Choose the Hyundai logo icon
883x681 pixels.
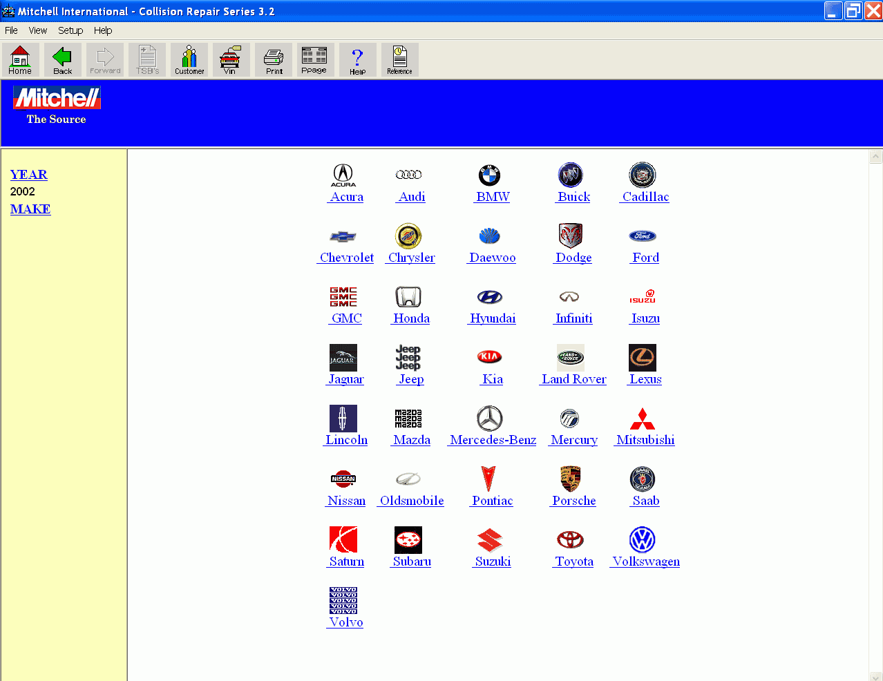[490, 297]
